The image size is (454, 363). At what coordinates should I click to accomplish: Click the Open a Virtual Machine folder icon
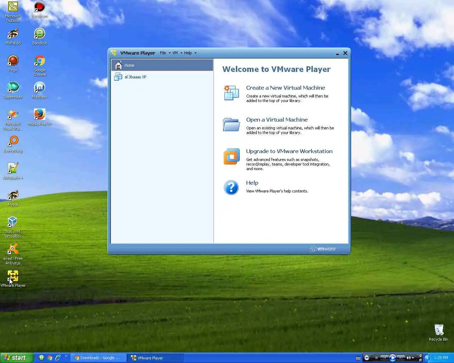coord(231,124)
